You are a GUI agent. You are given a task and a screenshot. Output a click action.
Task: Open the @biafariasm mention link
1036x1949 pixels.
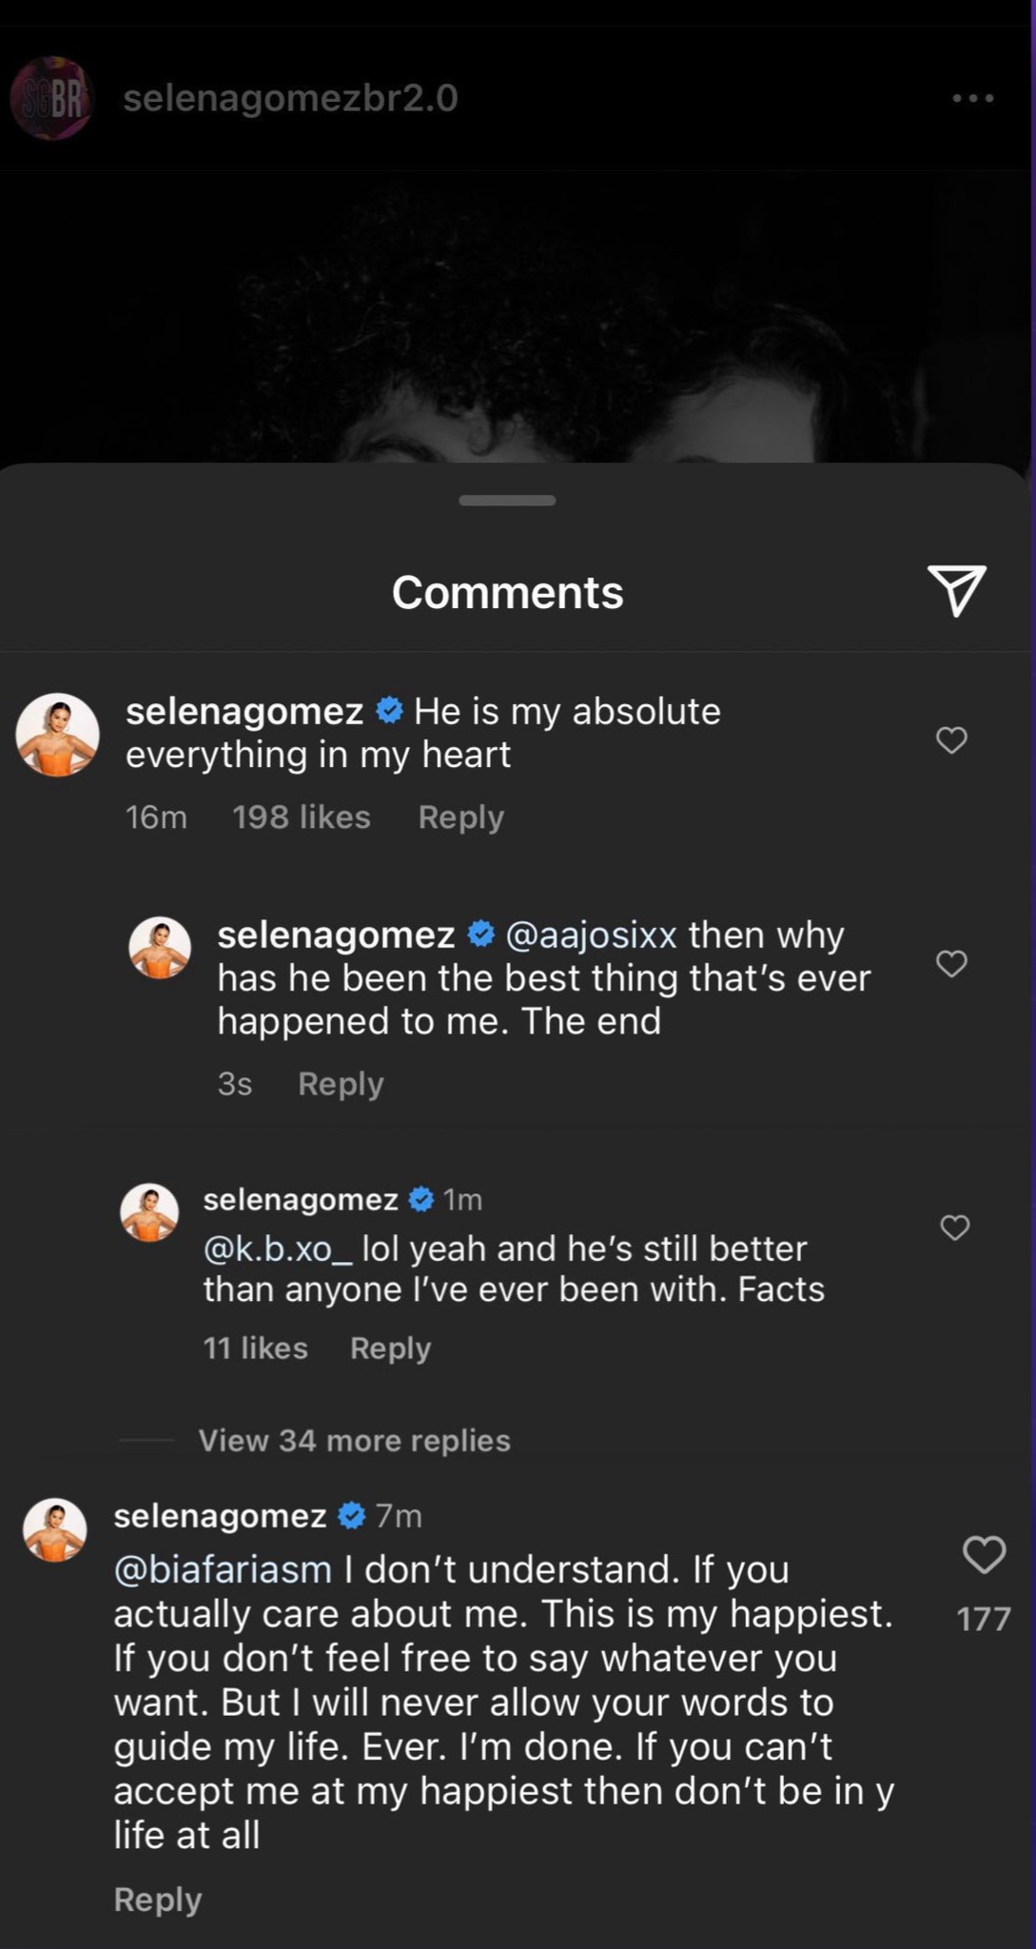click(223, 1569)
